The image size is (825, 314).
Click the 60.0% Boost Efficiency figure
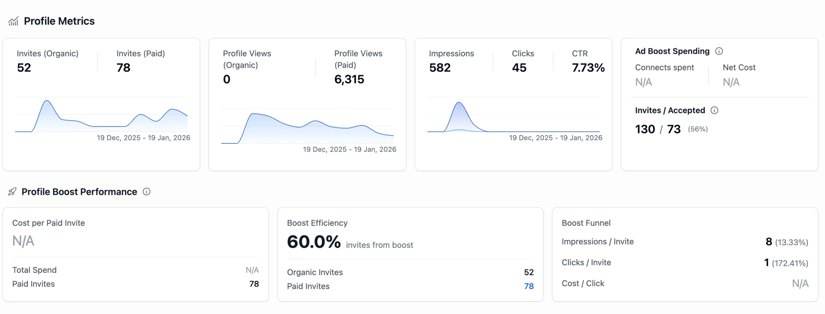pos(314,242)
